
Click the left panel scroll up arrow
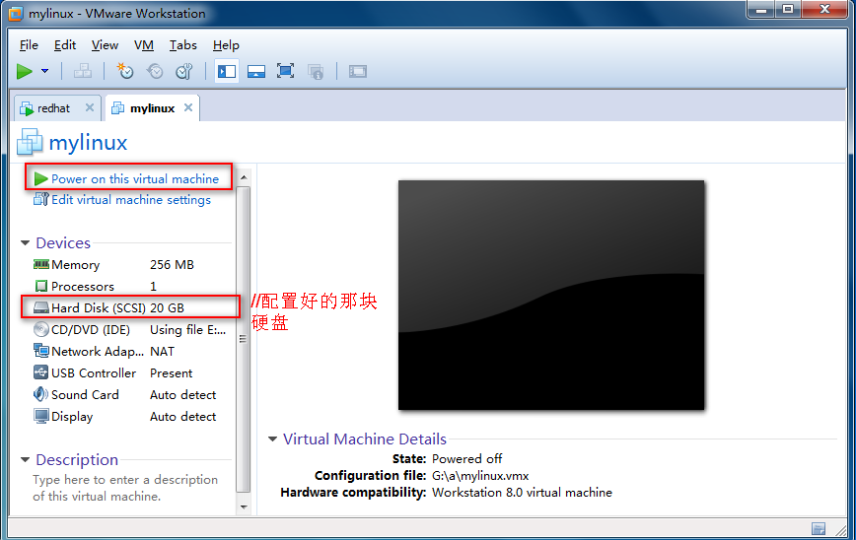click(x=244, y=177)
